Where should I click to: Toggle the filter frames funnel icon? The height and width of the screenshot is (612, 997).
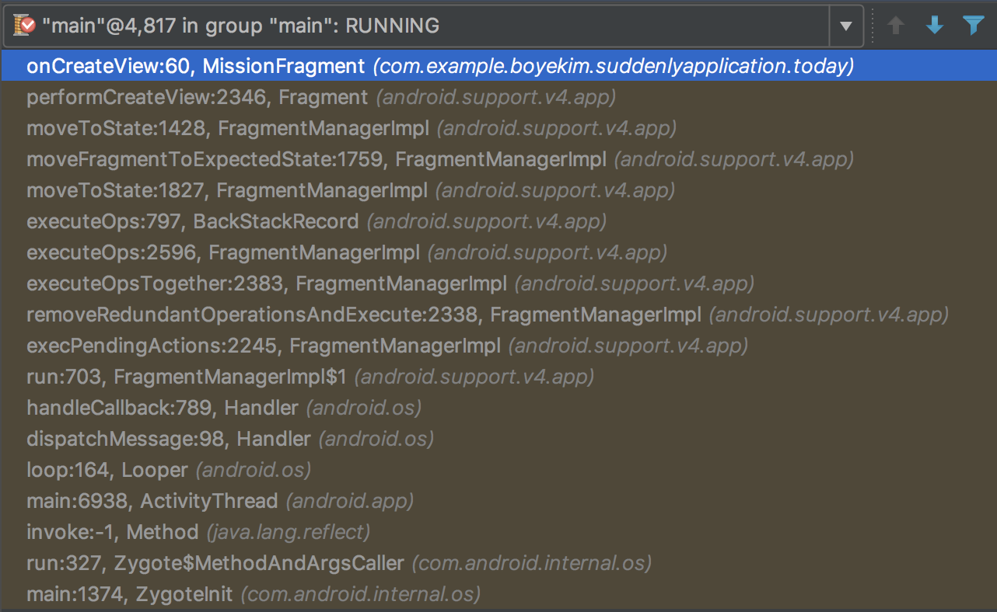tap(973, 26)
